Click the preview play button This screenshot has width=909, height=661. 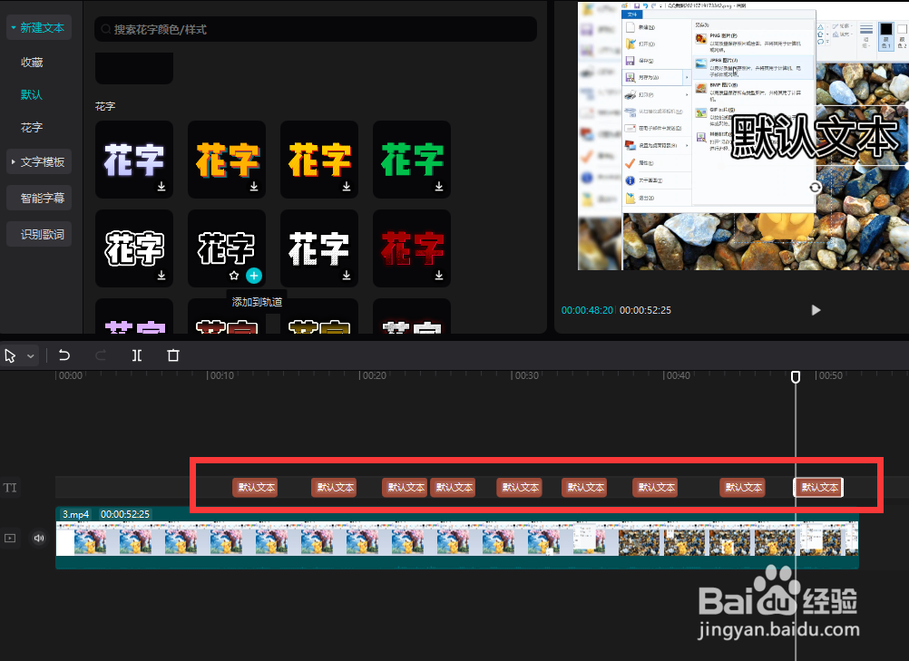click(816, 310)
